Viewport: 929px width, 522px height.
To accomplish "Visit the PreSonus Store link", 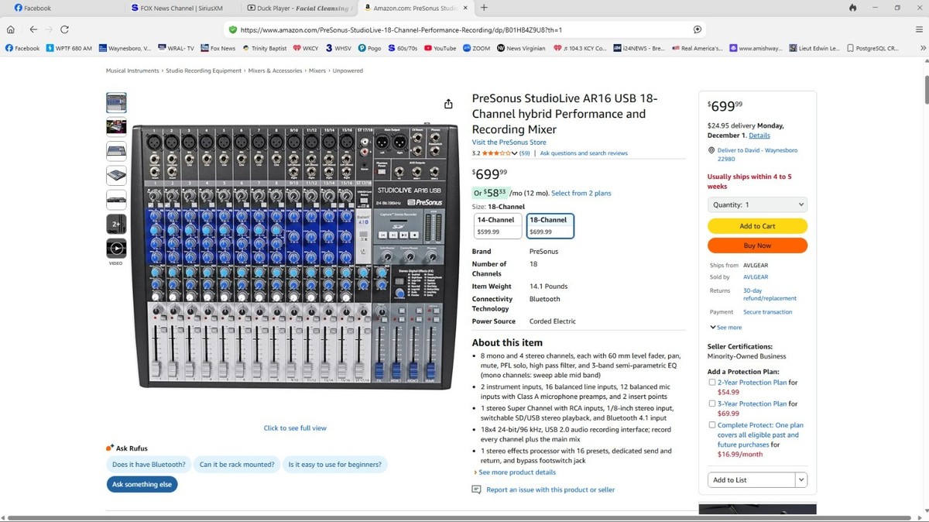I will (x=509, y=143).
